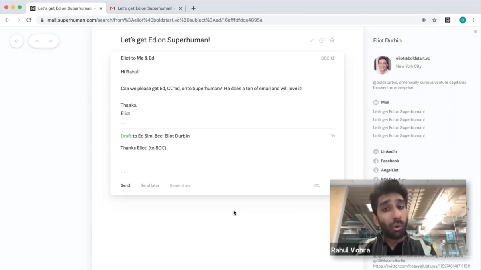The image size is (481, 270).
Task: Click the remind me clock icon
Action: click(322, 40)
